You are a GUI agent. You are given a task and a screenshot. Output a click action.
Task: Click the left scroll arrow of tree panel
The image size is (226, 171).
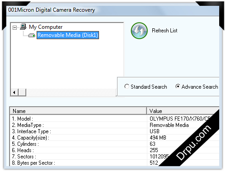pos(14,92)
